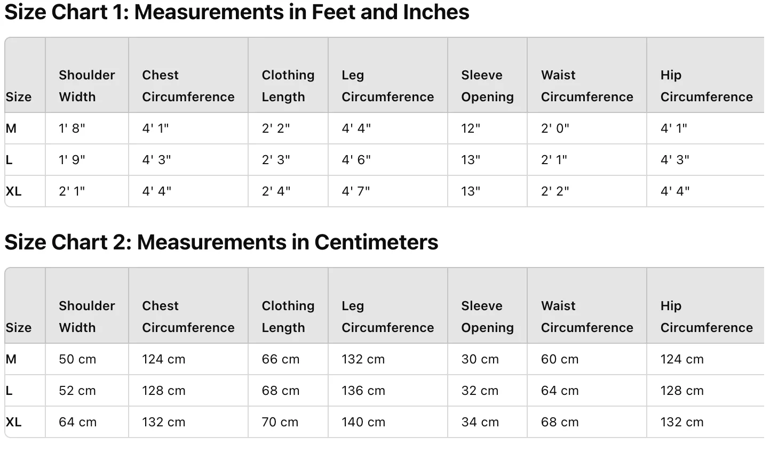
Task: Click the 2' 0" waist circumference cell
Action: 555,128
